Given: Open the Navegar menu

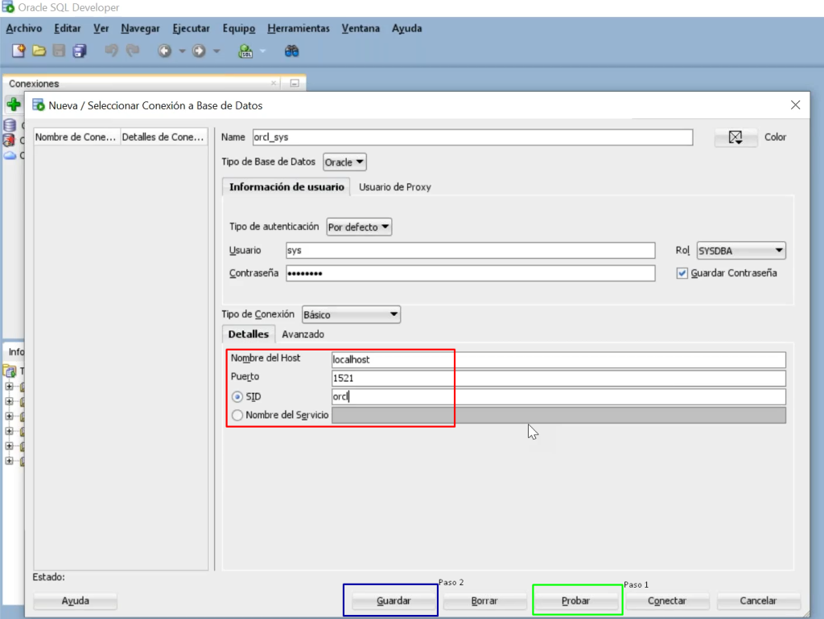Looking at the screenshot, I should (140, 28).
